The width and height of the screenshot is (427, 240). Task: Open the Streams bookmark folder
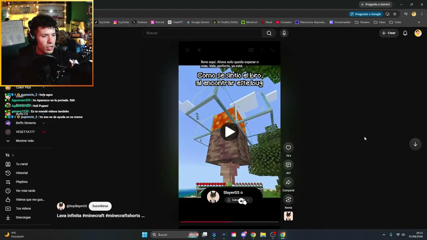tap(362, 22)
